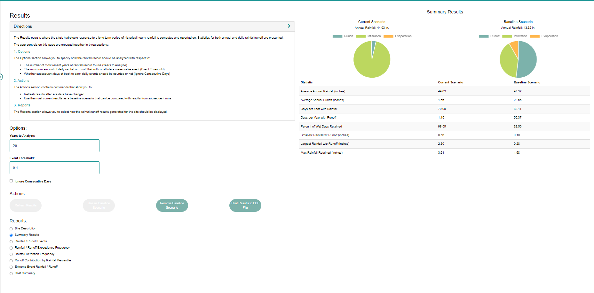The width and height of the screenshot is (594, 293).
Task: Click Days per Year with Rainfall label
Action: [319, 109]
